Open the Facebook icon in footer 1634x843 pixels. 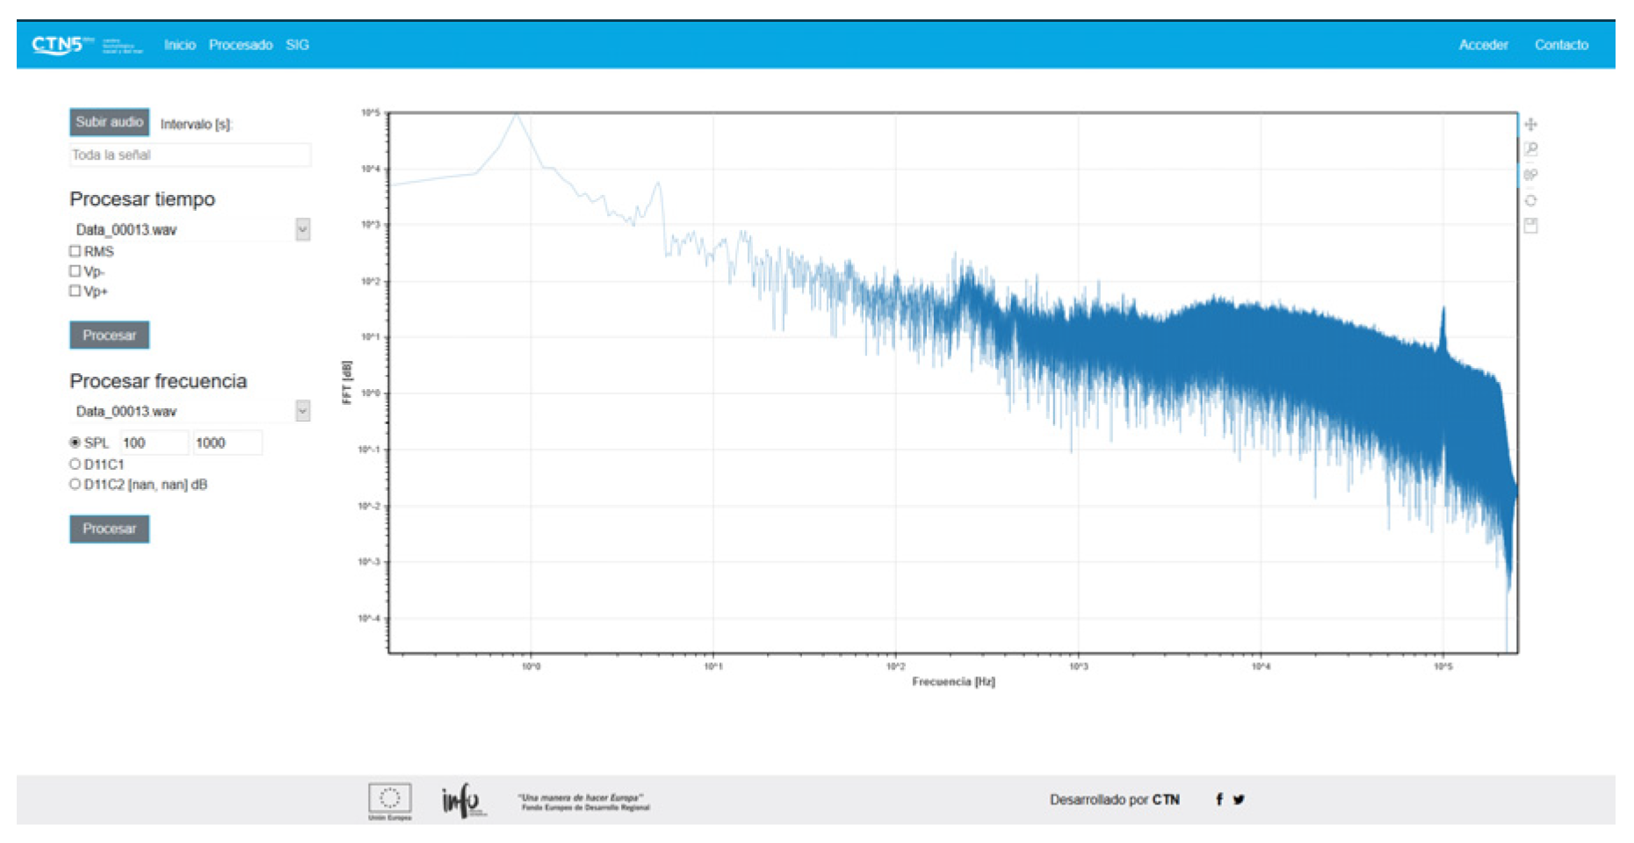tap(1218, 799)
